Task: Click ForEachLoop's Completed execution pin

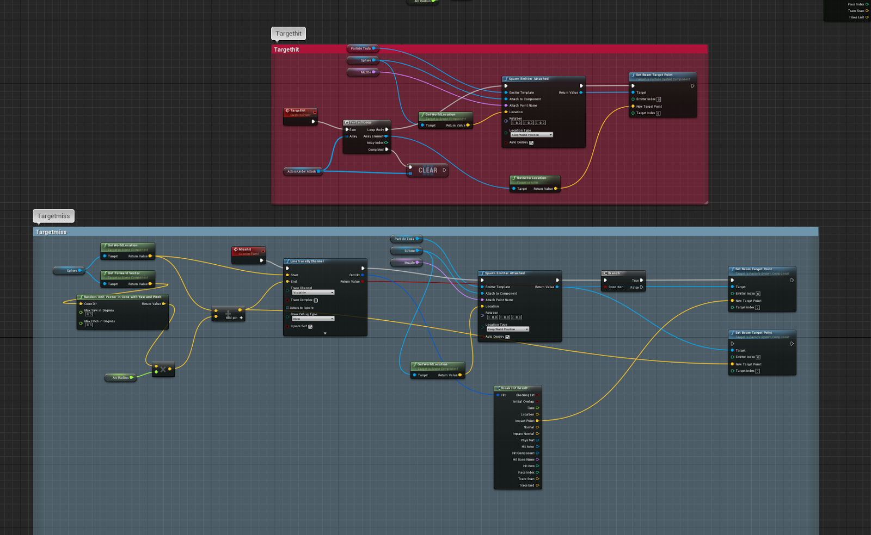Action: (387, 149)
